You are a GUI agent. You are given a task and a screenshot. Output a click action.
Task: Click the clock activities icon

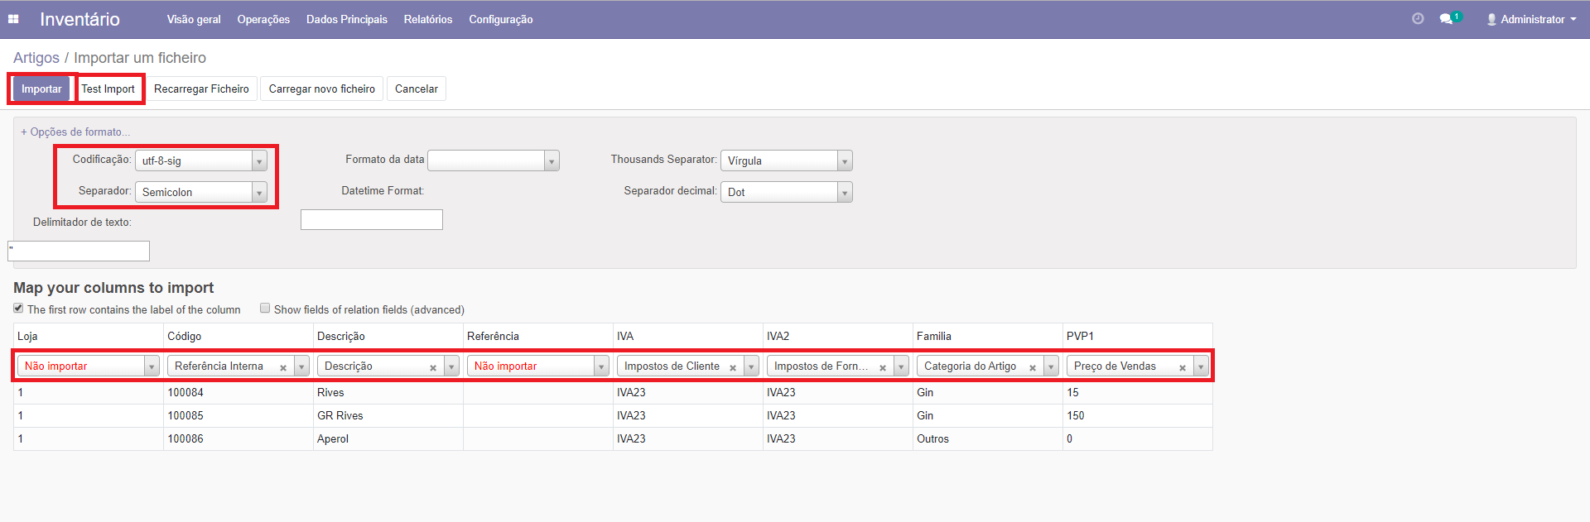tap(1418, 19)
